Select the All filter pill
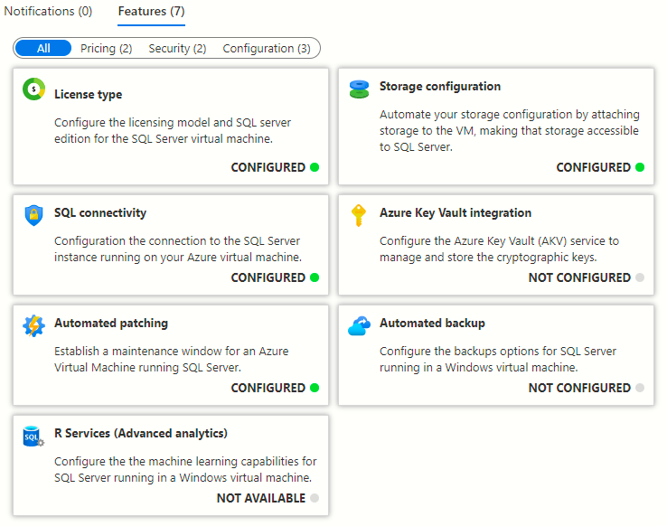 43,48
